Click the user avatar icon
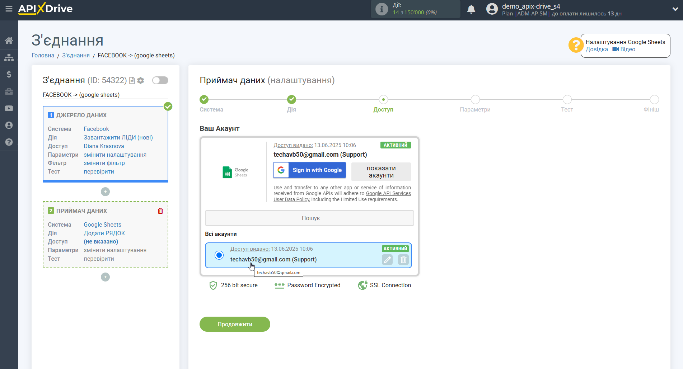 (x=492, y=9)
